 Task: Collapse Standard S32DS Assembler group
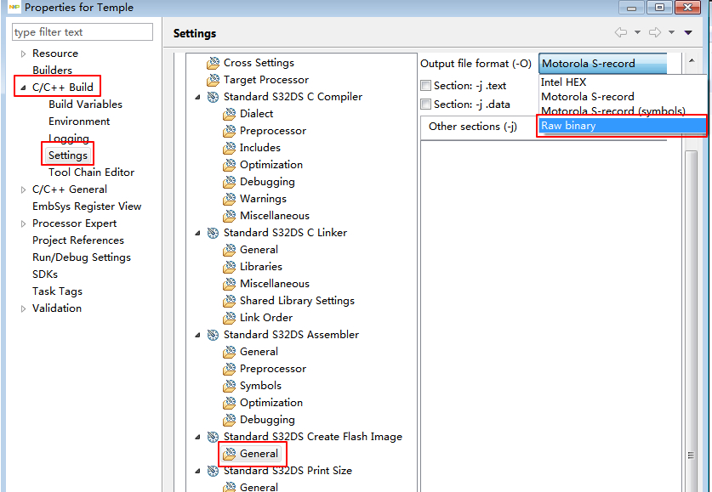197,336
